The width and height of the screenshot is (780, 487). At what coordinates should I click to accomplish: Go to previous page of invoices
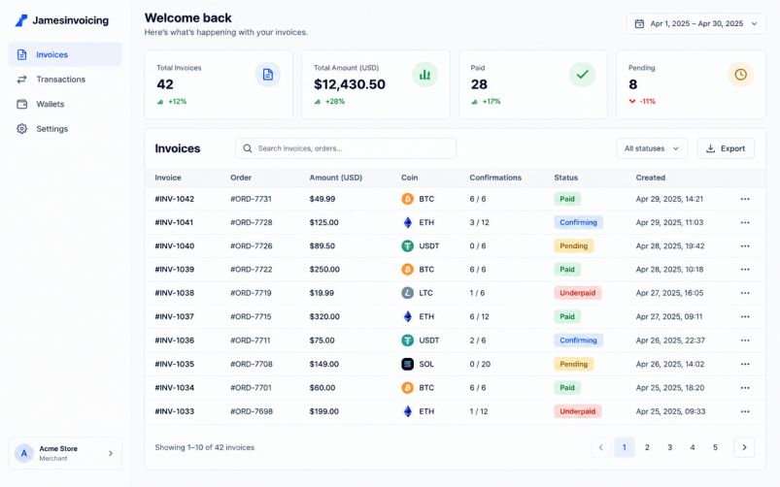click(x=601, y=448)
